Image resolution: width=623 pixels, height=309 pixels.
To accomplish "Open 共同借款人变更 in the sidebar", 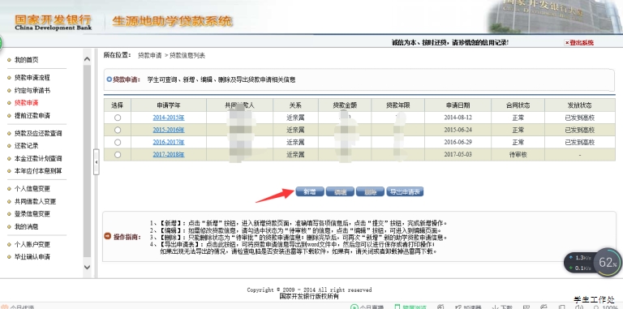I will coord(36,201).
